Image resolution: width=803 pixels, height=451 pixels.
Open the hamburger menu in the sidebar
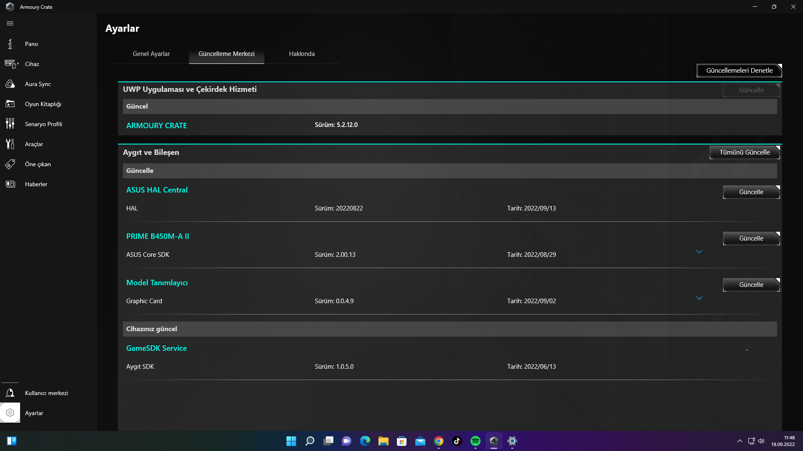[x=10, y=23]
